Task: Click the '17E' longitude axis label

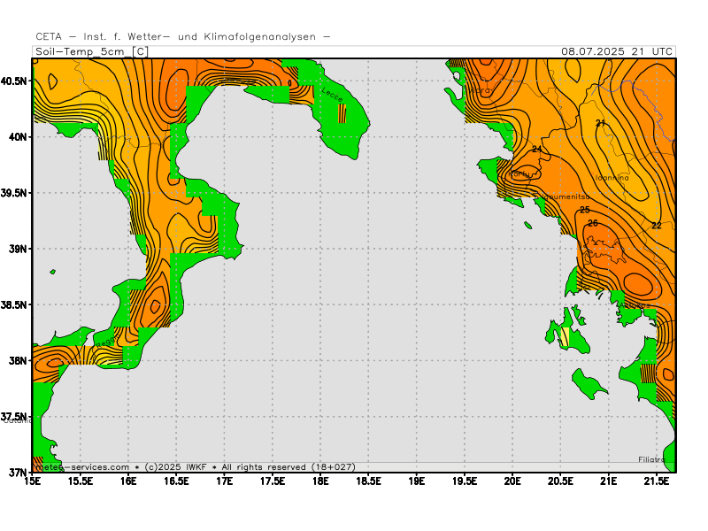Action: pyautogui.click(x=225, y=481)
